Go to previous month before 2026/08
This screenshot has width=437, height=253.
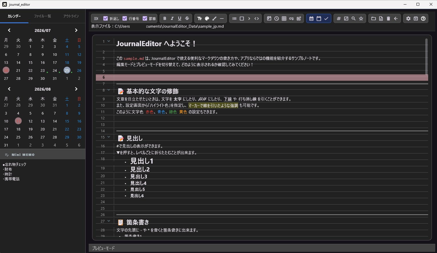coord(9,89)
